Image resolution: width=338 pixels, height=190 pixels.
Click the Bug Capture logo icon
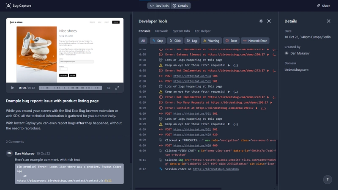pyautogui.click(x=8, y=6)
